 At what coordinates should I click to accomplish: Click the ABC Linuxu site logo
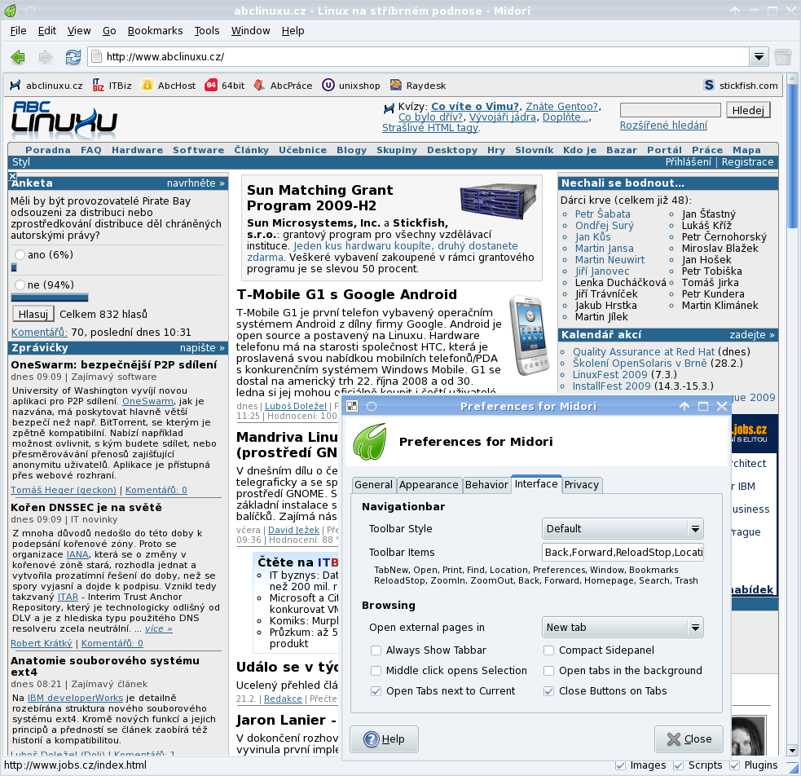point(64,120)
